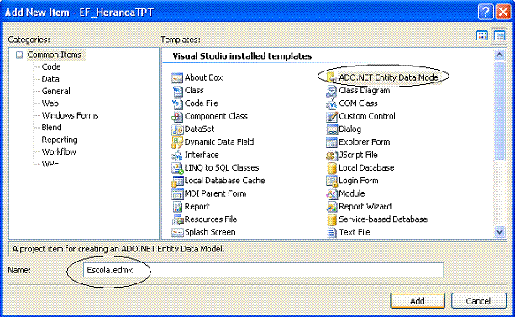Open the Windows Forms category
The width and height of the screenshot is (515, 317).
coord(70,115)
